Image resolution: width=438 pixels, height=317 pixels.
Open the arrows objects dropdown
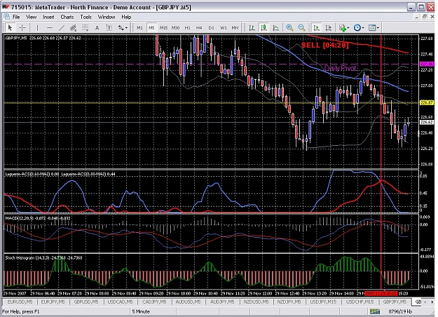click(123, 27)
